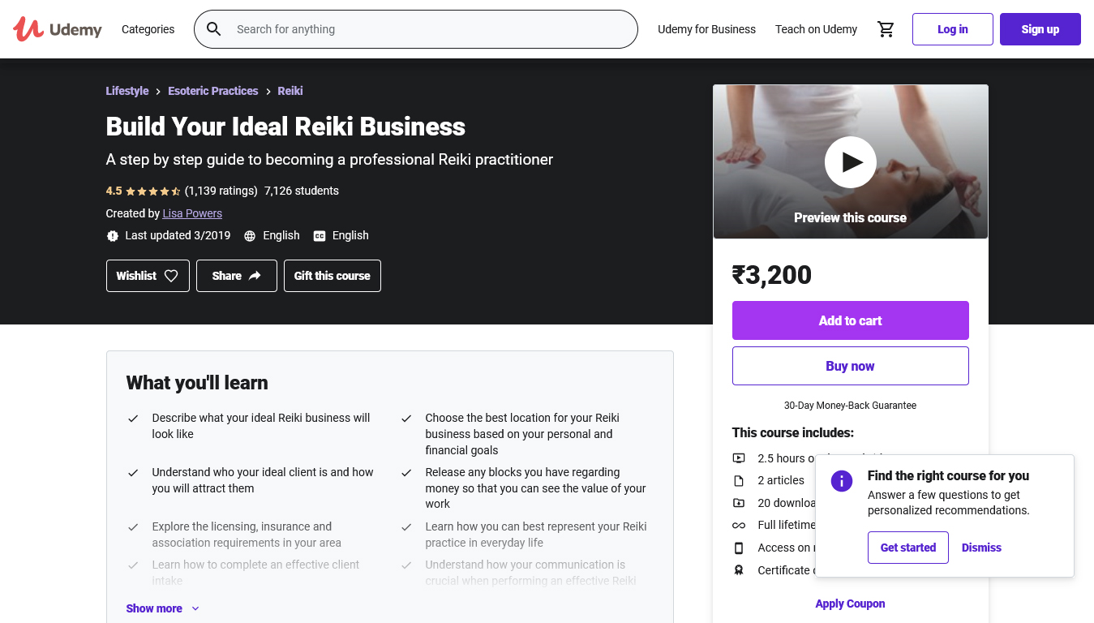Viewport: 1094px width, 623px height.
Task: Expand Show more learning objectives
Action: point(162,608)
